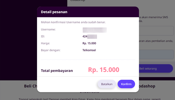This screenshot has width=175, height=100.
Task: Click the Harga value Rp. 15.000
Action: coord(89,43)
